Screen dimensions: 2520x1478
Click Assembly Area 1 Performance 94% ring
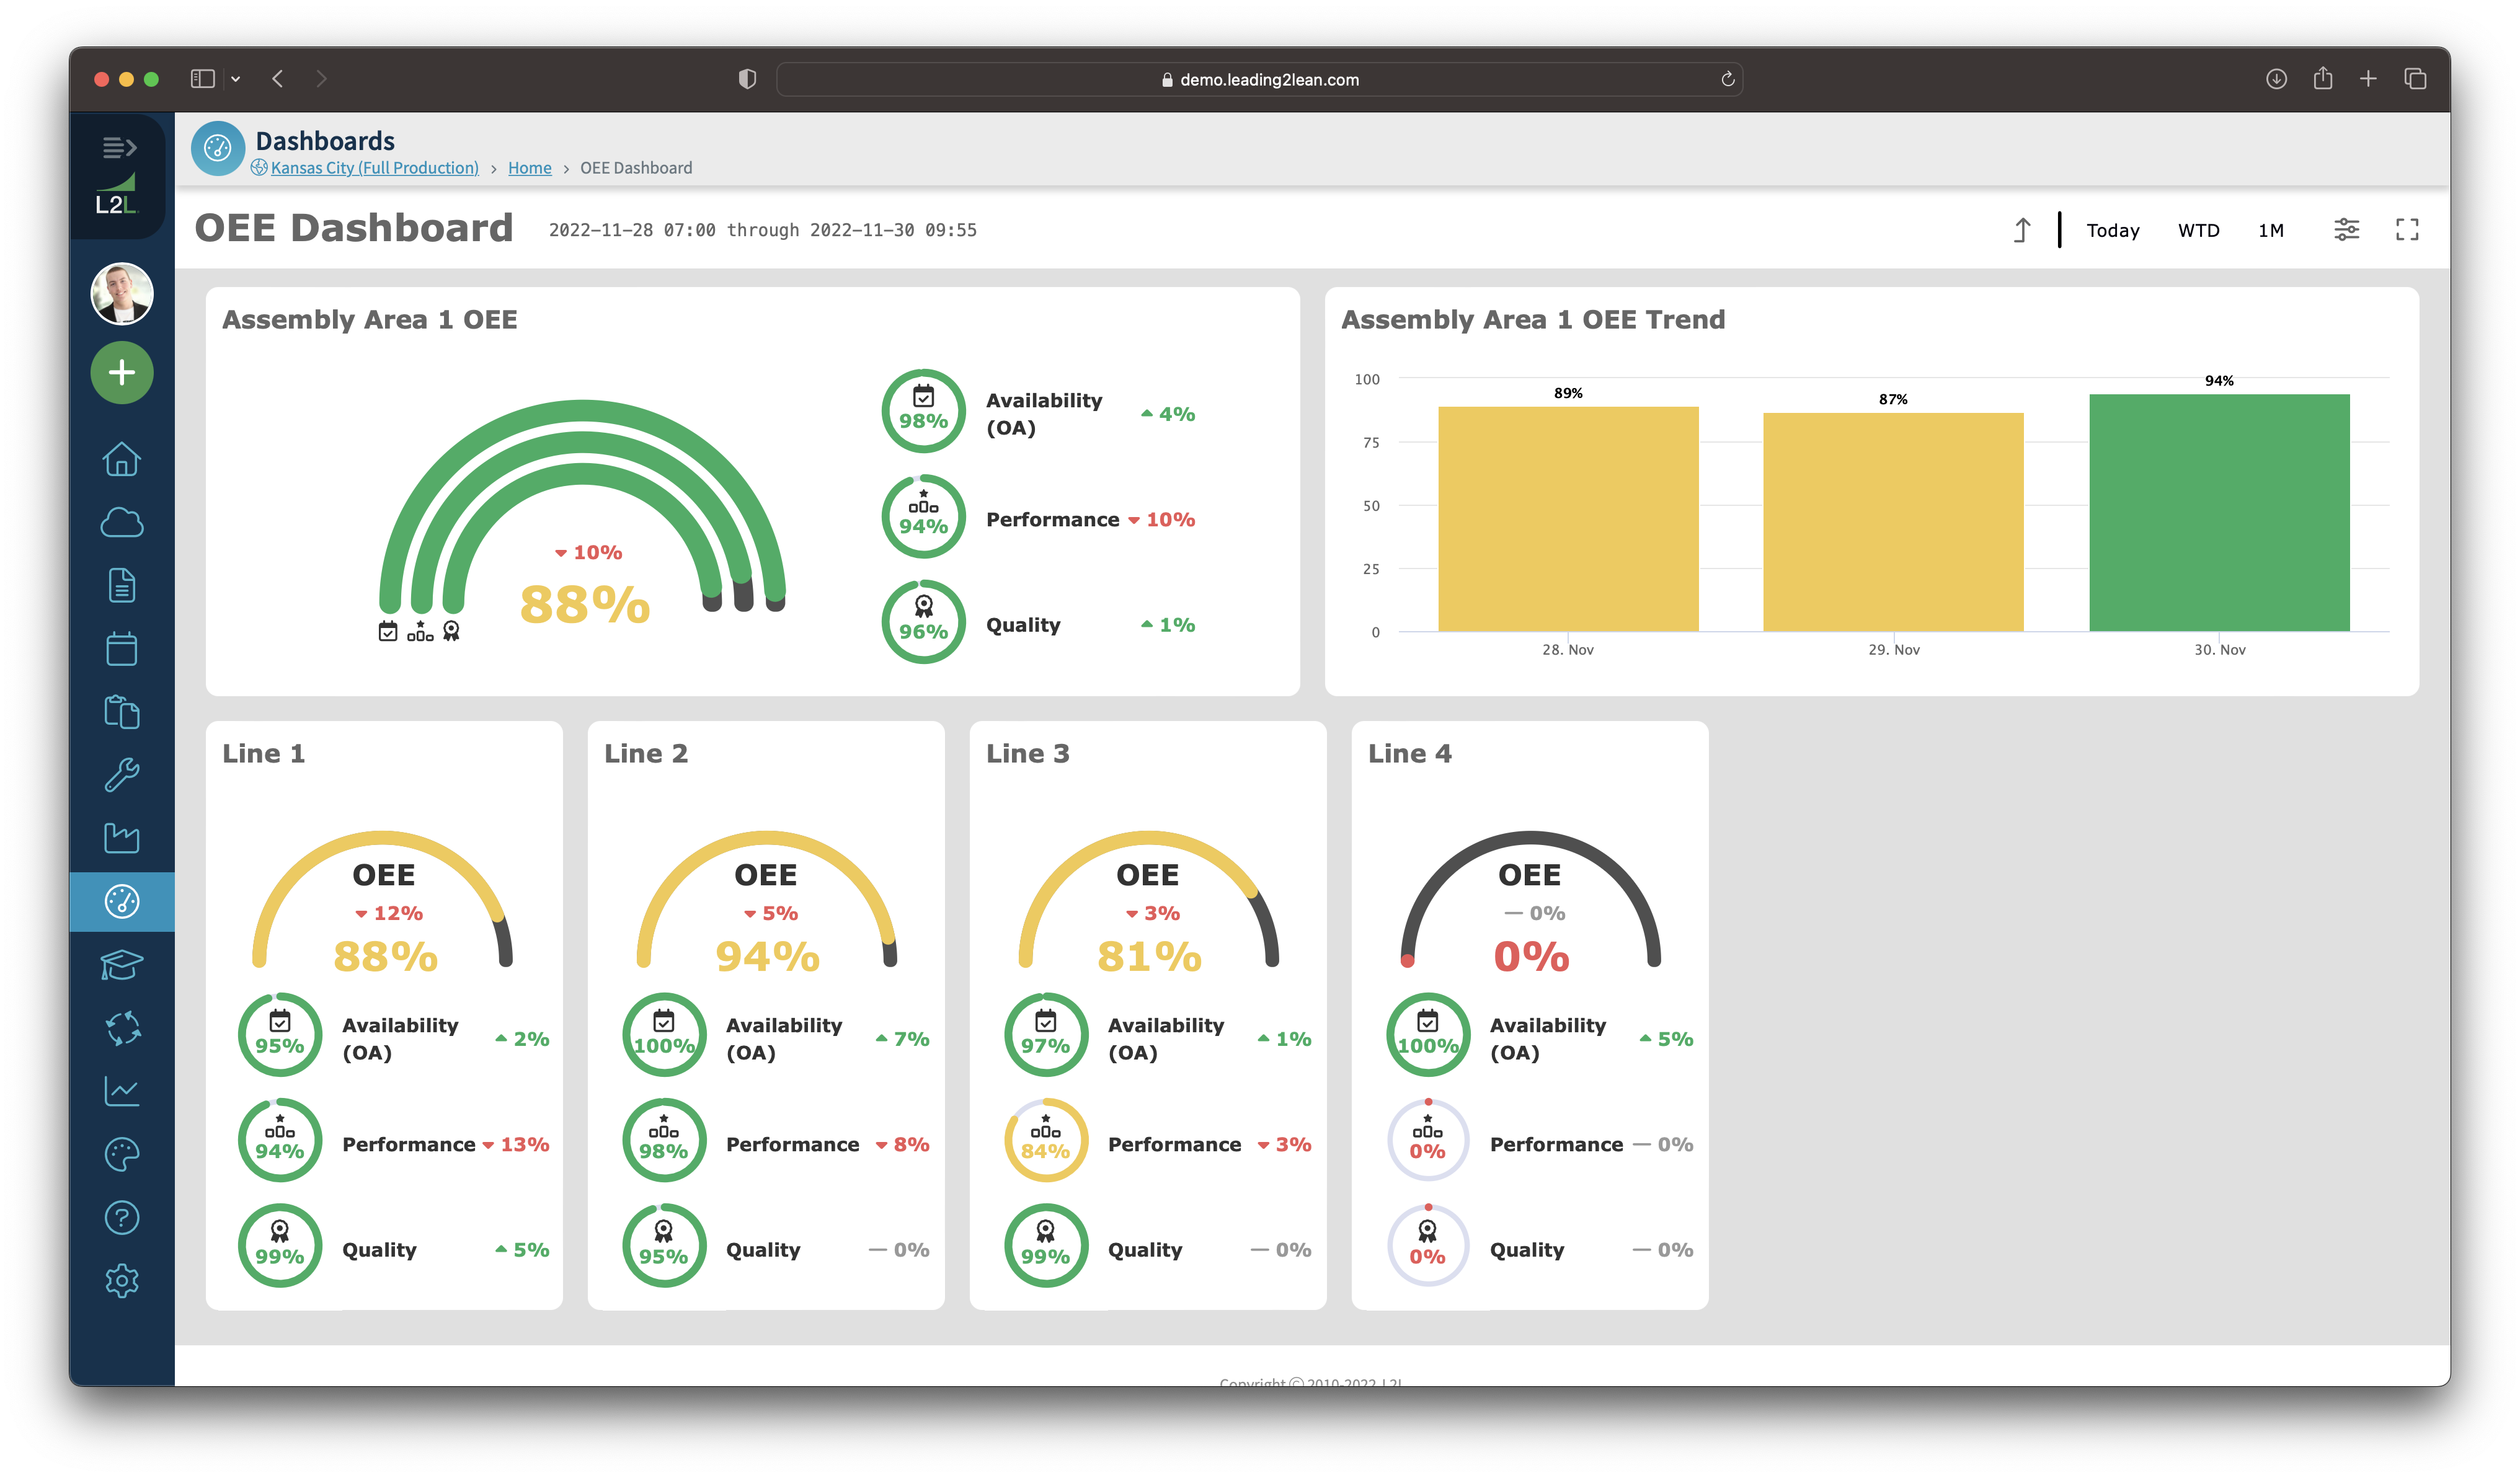pyautogui.click(x=923, y=516)
